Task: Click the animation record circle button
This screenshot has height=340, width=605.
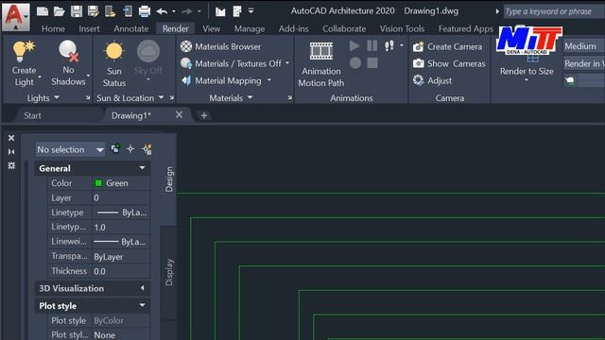Action: click(x=355, y=63)
